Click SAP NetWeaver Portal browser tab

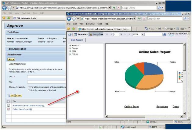[25, 18]
